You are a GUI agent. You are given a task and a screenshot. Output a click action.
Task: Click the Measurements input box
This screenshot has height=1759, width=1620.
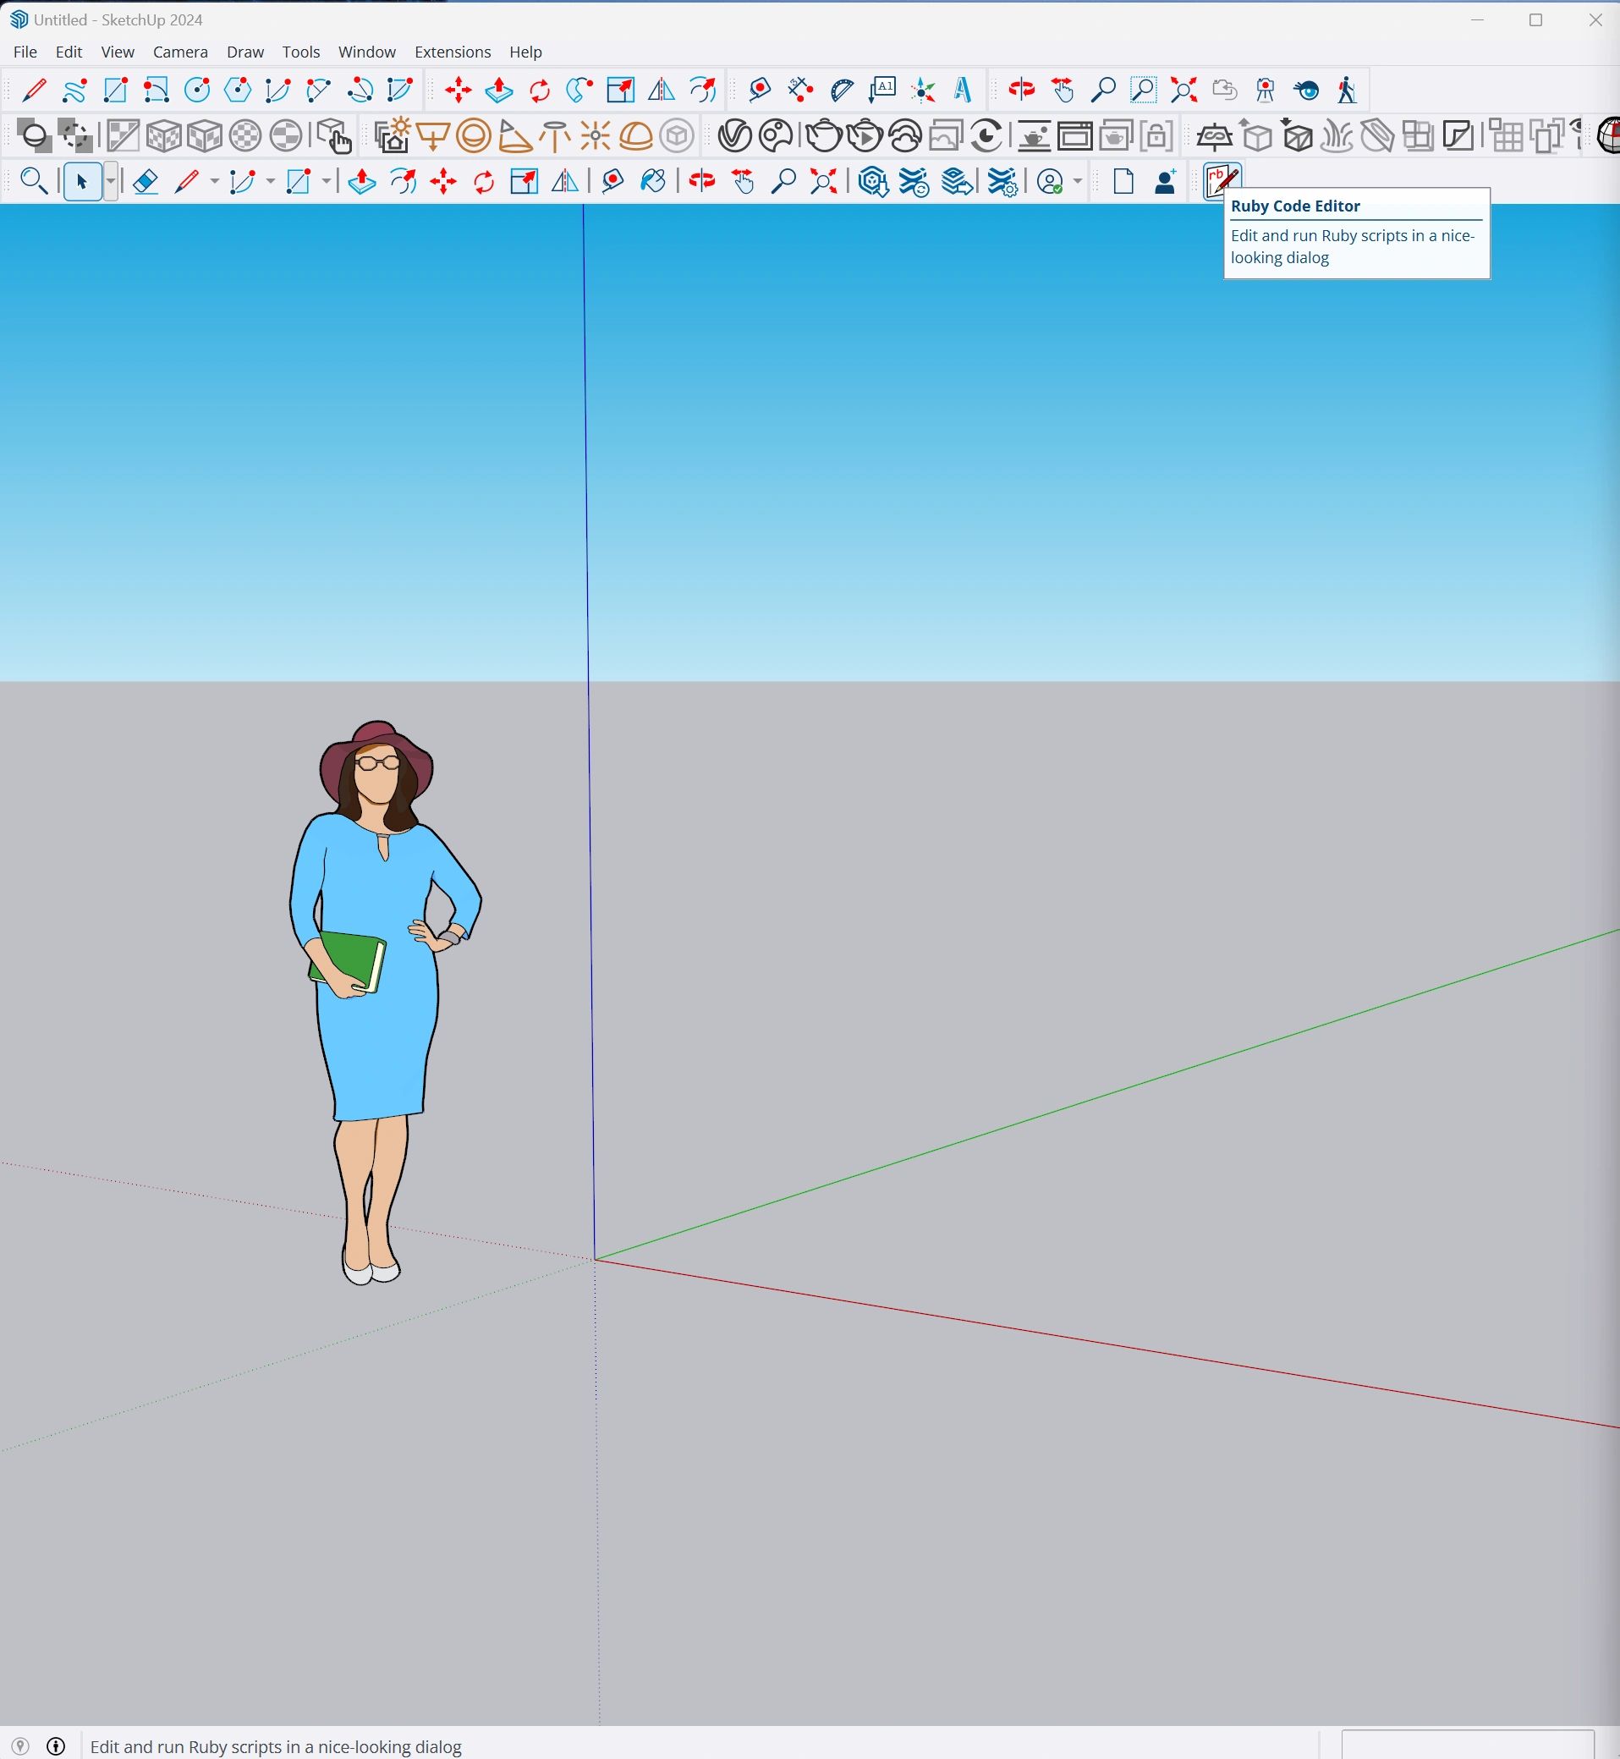pos(1467,1744)
